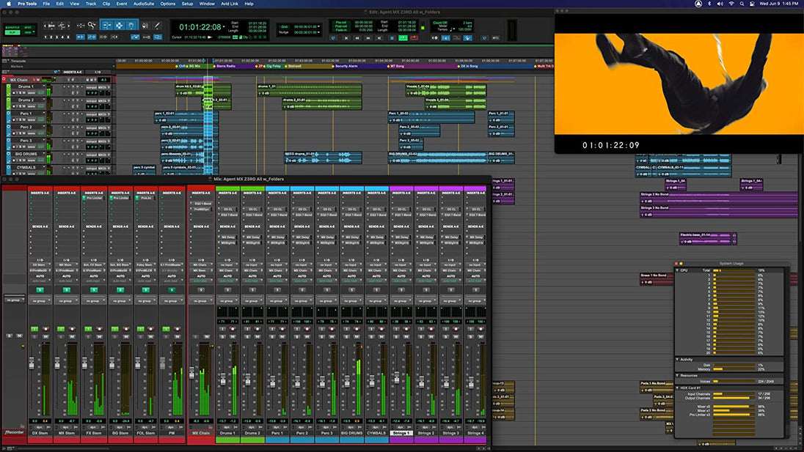This screenshot has height=452, width=804.
Task: Open the AudioSuite menu
Action: (143, 4)
